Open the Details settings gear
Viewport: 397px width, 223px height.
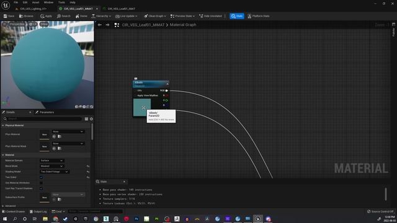[91, 118]
